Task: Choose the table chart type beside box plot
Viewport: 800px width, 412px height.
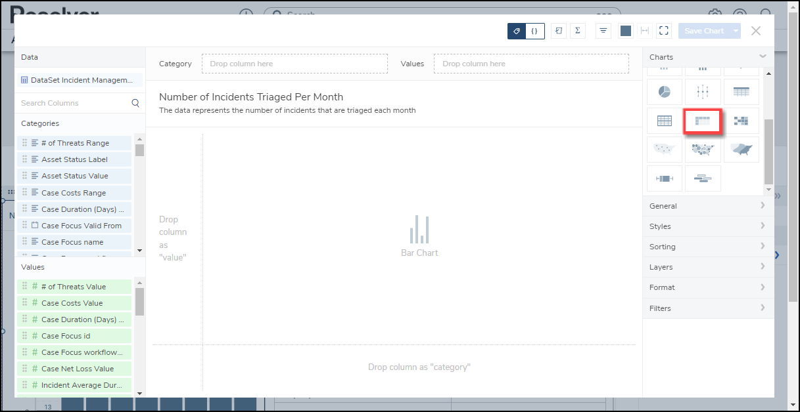Action: (x=741, y=92)
